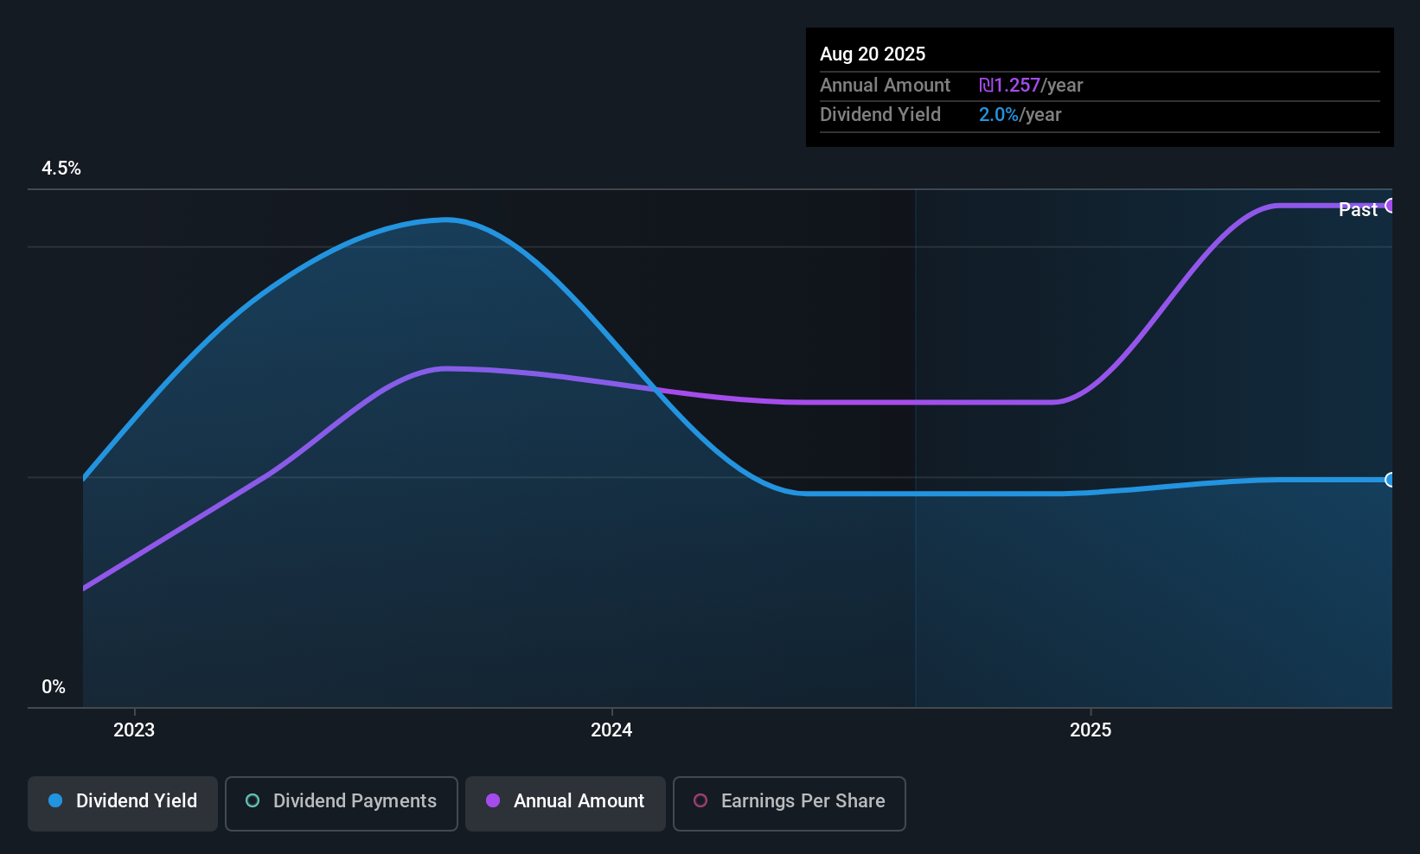Click the 4.5% y-axis label
The width and height of the screenshot is (1420, 854).
pyautogui.click(x=61, y=169)
